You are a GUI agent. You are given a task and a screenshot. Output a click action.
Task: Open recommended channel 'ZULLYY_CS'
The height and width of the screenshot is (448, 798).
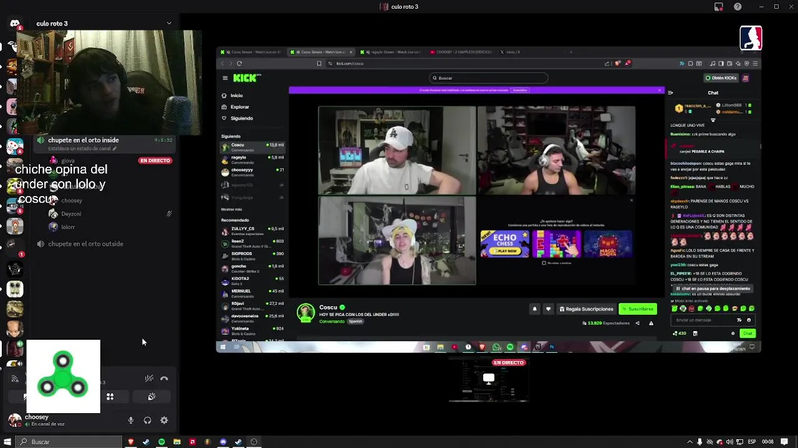pos(252,231)
